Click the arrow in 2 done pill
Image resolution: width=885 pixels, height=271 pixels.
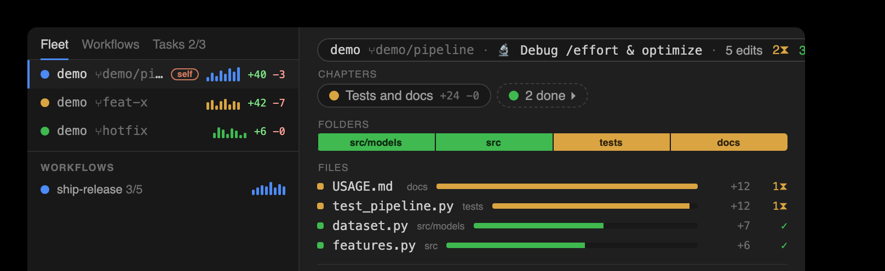(573, 96)
